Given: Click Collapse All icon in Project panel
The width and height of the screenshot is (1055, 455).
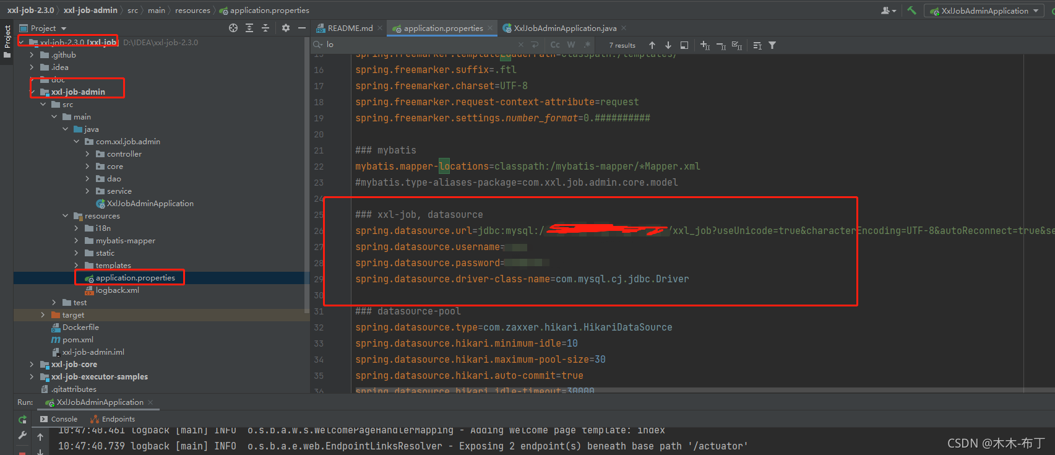Looking at the screenshot, I should pos(265,28).
